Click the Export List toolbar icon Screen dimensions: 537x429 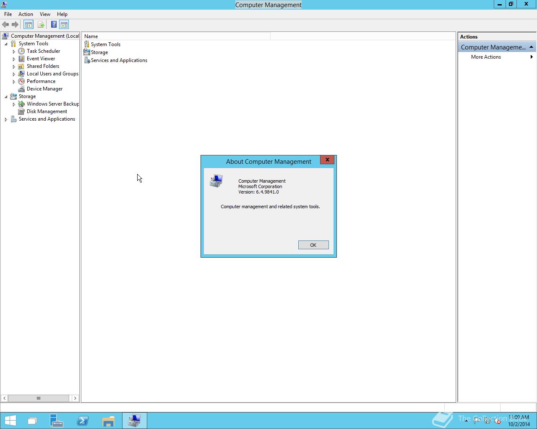click(41, 25)
